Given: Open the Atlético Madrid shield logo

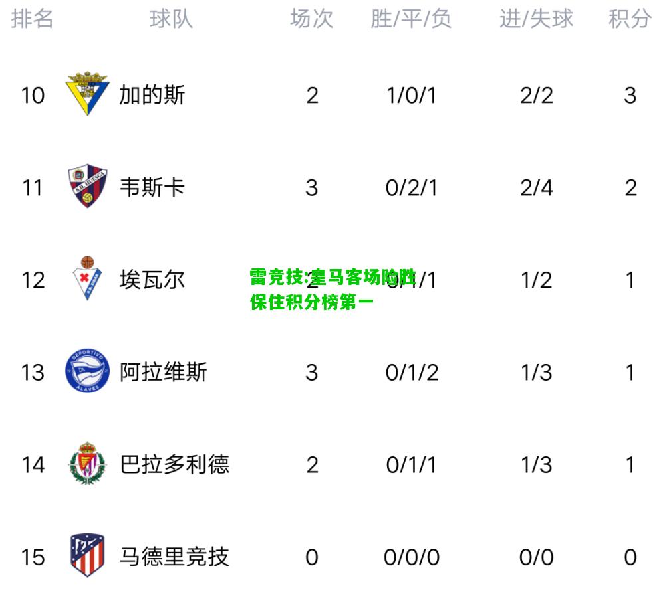Looking at the screenshot, I should (87, 555).
